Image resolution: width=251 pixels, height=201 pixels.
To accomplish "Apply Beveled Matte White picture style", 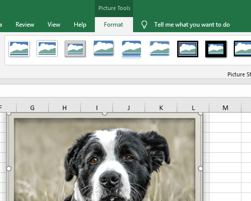I will (x=47, y=49).
